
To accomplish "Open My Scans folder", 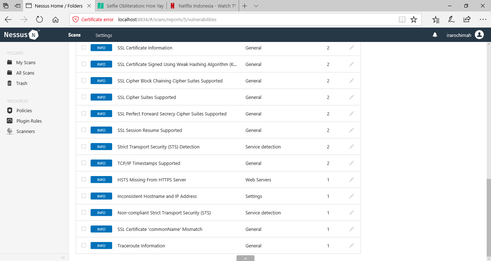I will [25, 62].
